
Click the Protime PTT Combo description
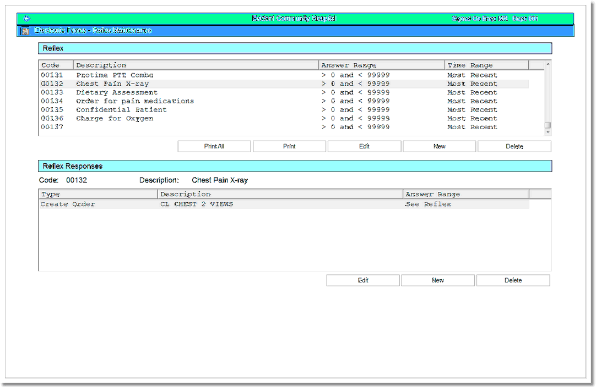pyautogui.click(x=115, y=75)
